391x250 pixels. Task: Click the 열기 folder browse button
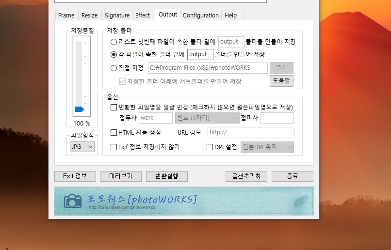click(281, 68)
